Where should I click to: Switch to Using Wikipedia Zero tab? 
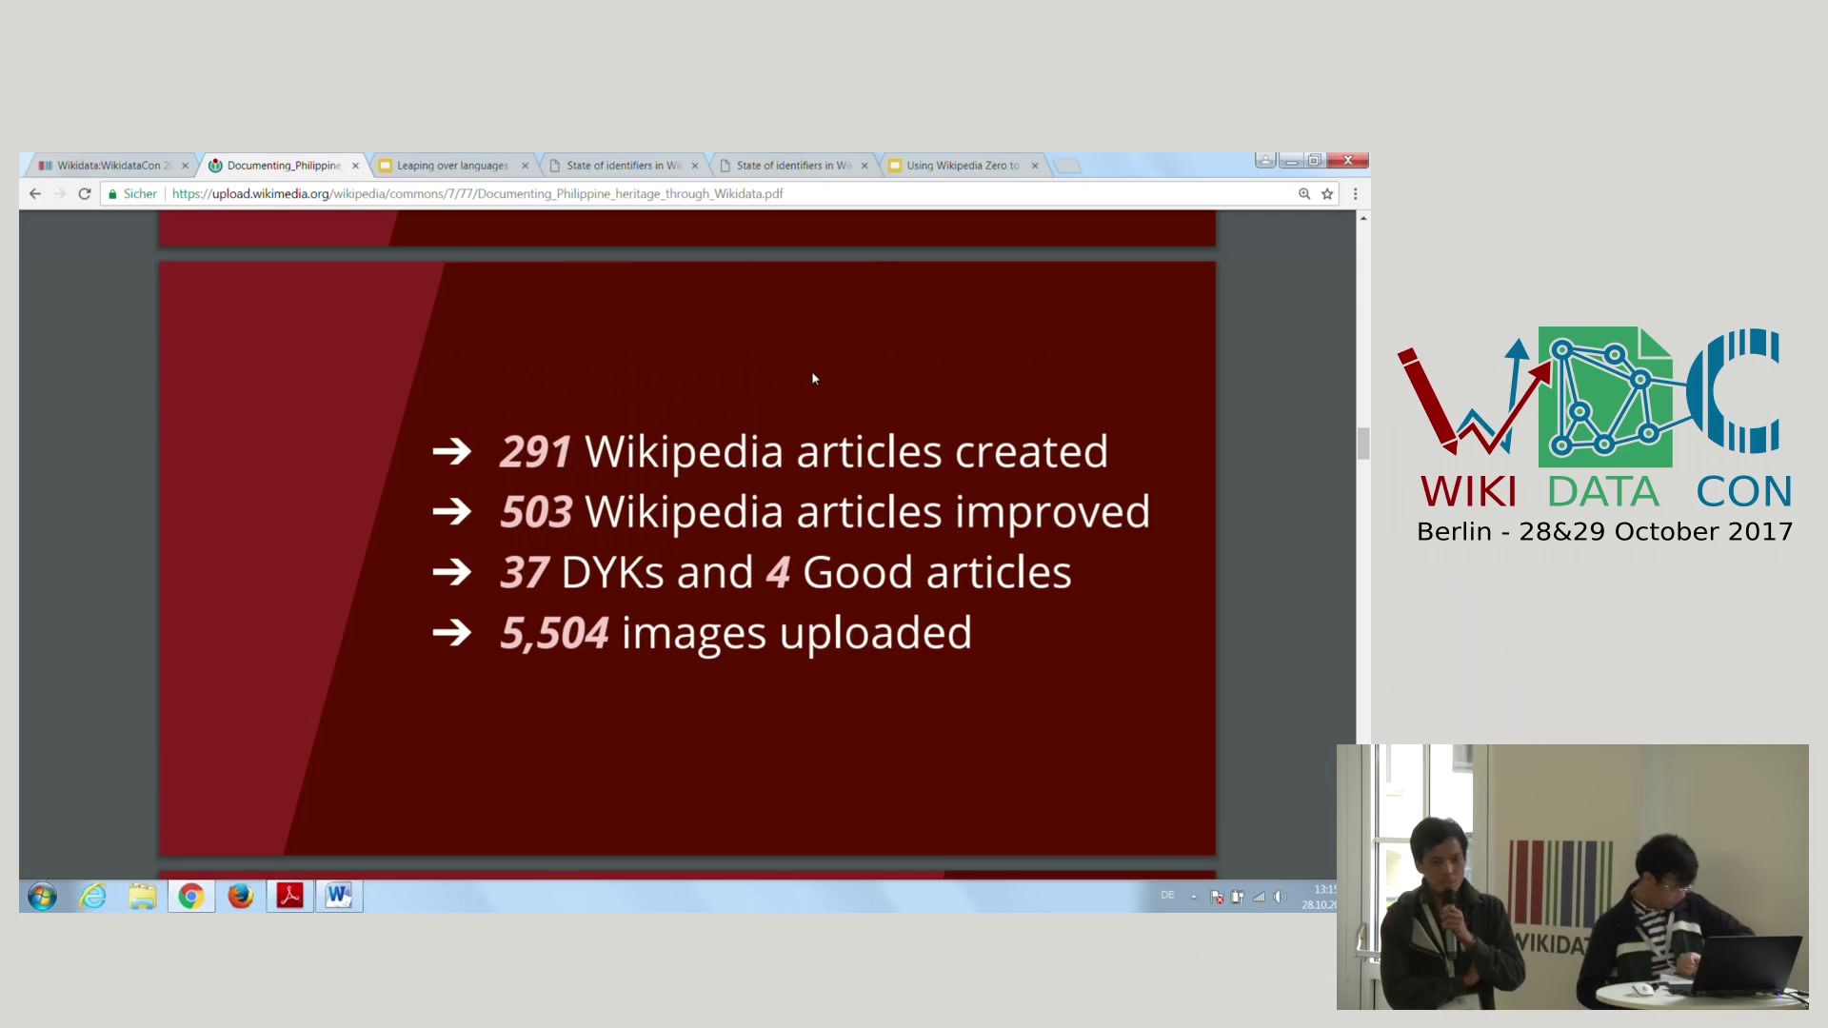(x=962, y=166)
